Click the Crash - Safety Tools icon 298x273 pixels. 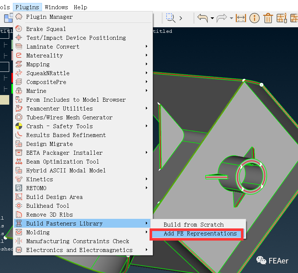tap(19, 126)
